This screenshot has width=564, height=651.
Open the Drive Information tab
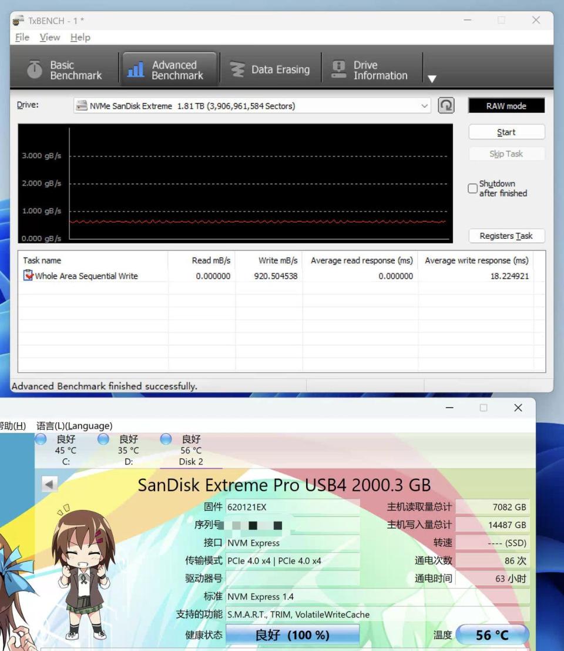[x=371, y=70]
